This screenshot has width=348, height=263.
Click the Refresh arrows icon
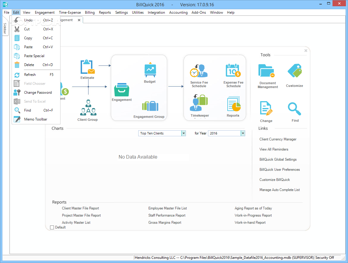tap(17, 75)
